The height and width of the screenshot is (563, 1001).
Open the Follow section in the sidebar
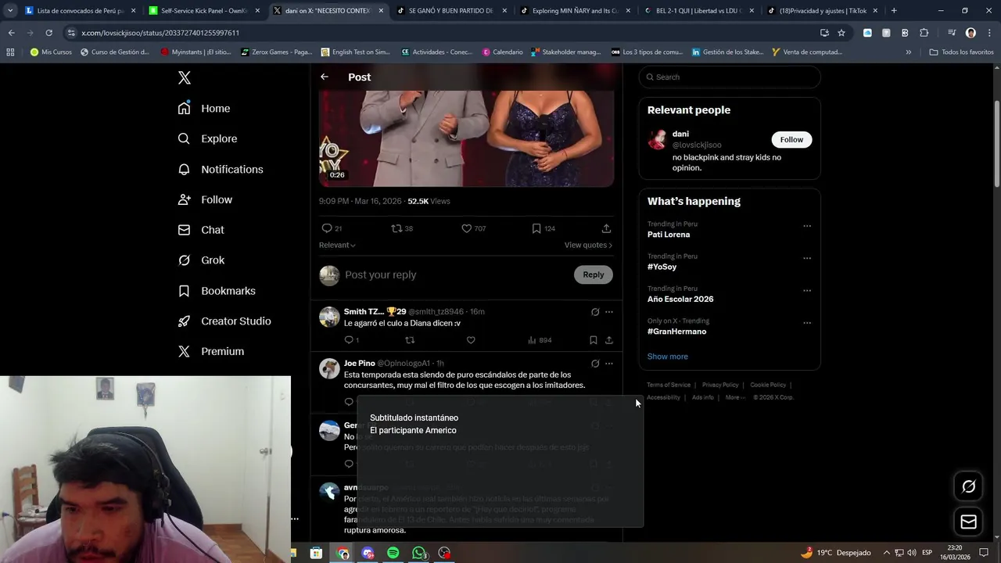coord(205,200)
